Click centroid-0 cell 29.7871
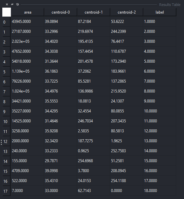Image resolution: width=184 pixels, height=199 pixels. point(60,161)
